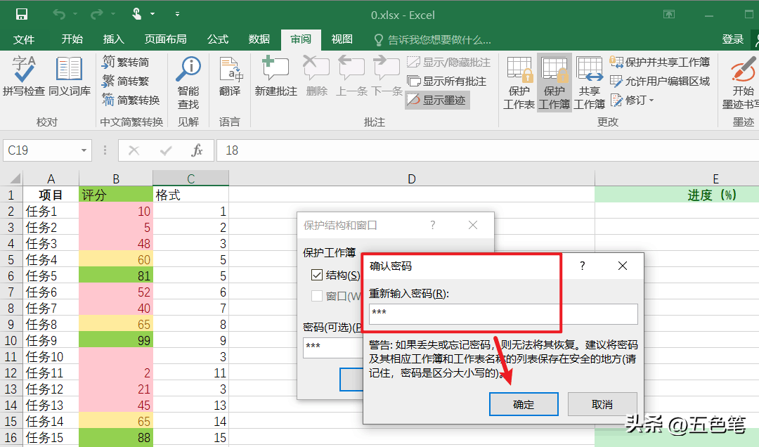
Task: Click the 密码(可选) field in 保护结构和窗口
Action: pos(333,347)
